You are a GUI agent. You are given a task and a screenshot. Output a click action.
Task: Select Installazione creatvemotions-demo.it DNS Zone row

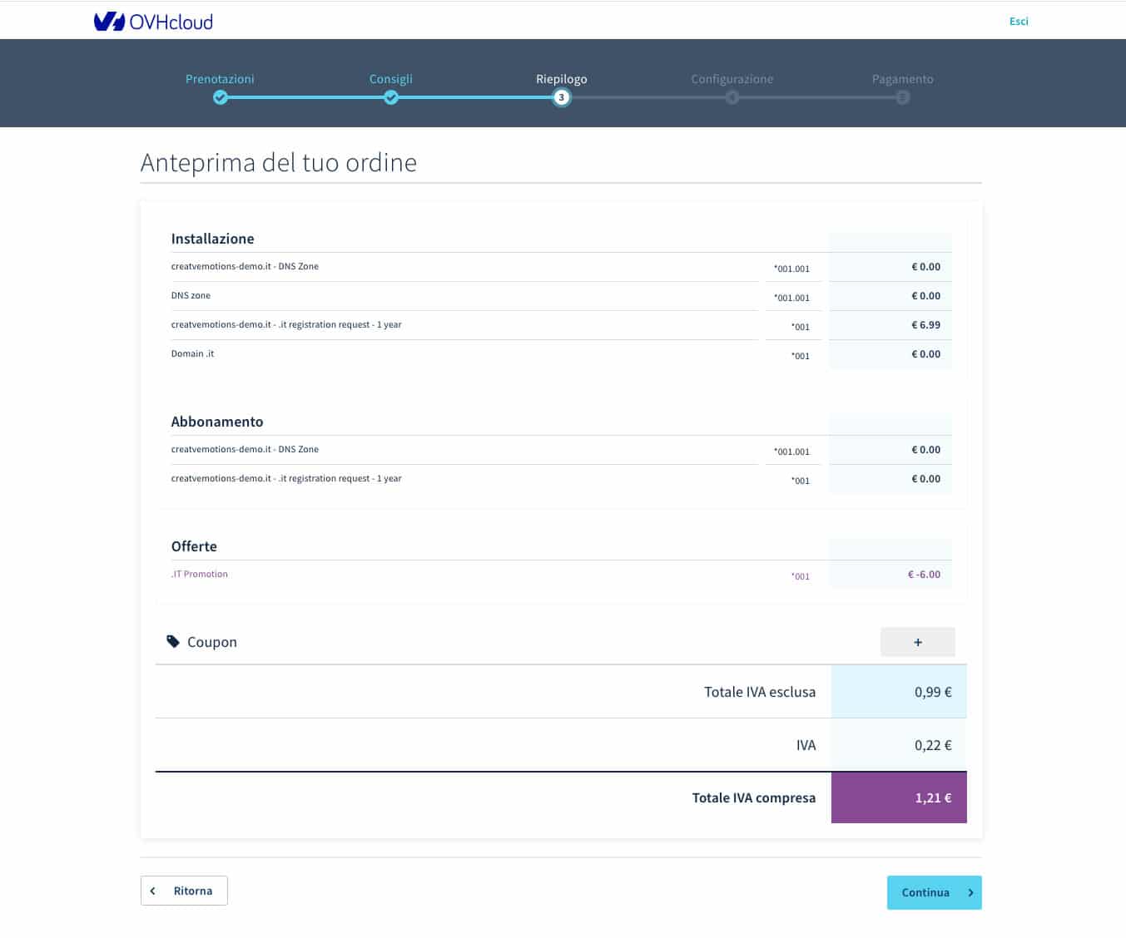click(245, 266)
